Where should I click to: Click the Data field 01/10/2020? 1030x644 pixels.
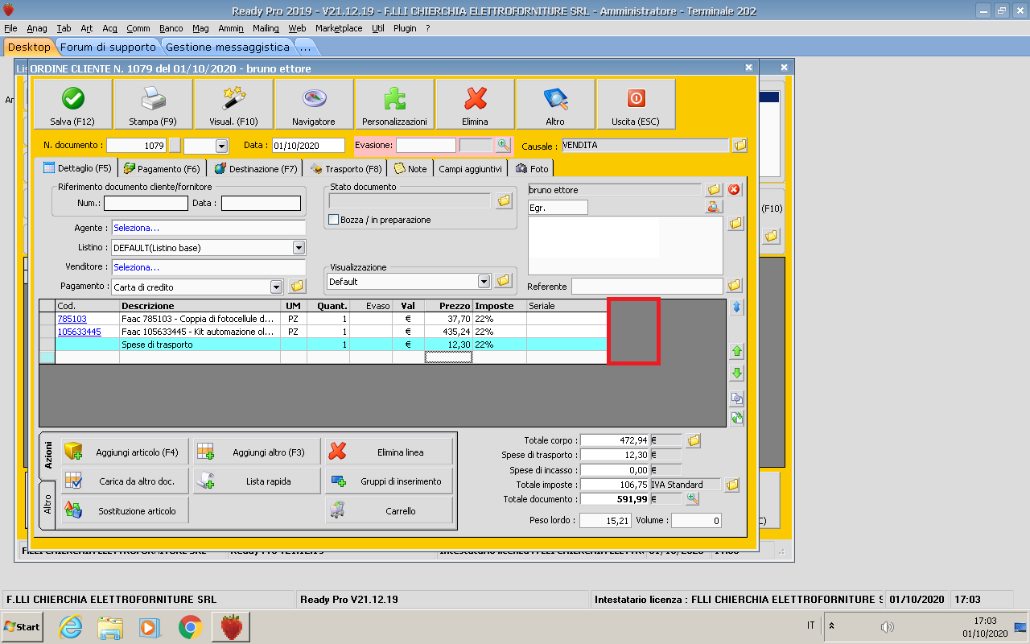pyautogui.click(x=307, y=146)
